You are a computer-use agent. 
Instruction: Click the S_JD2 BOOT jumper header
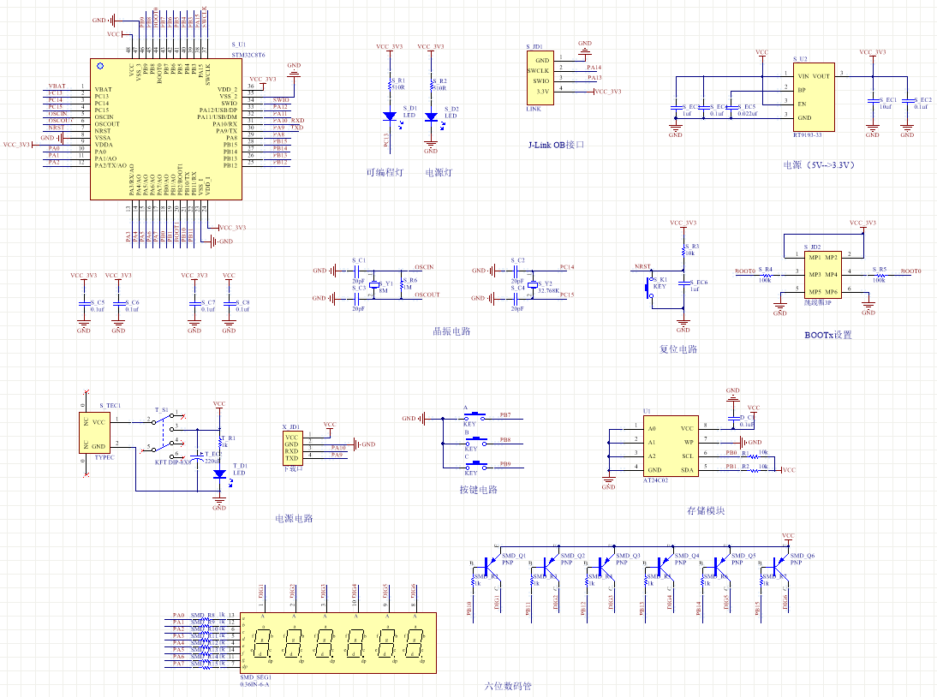[x=821, y=274]
